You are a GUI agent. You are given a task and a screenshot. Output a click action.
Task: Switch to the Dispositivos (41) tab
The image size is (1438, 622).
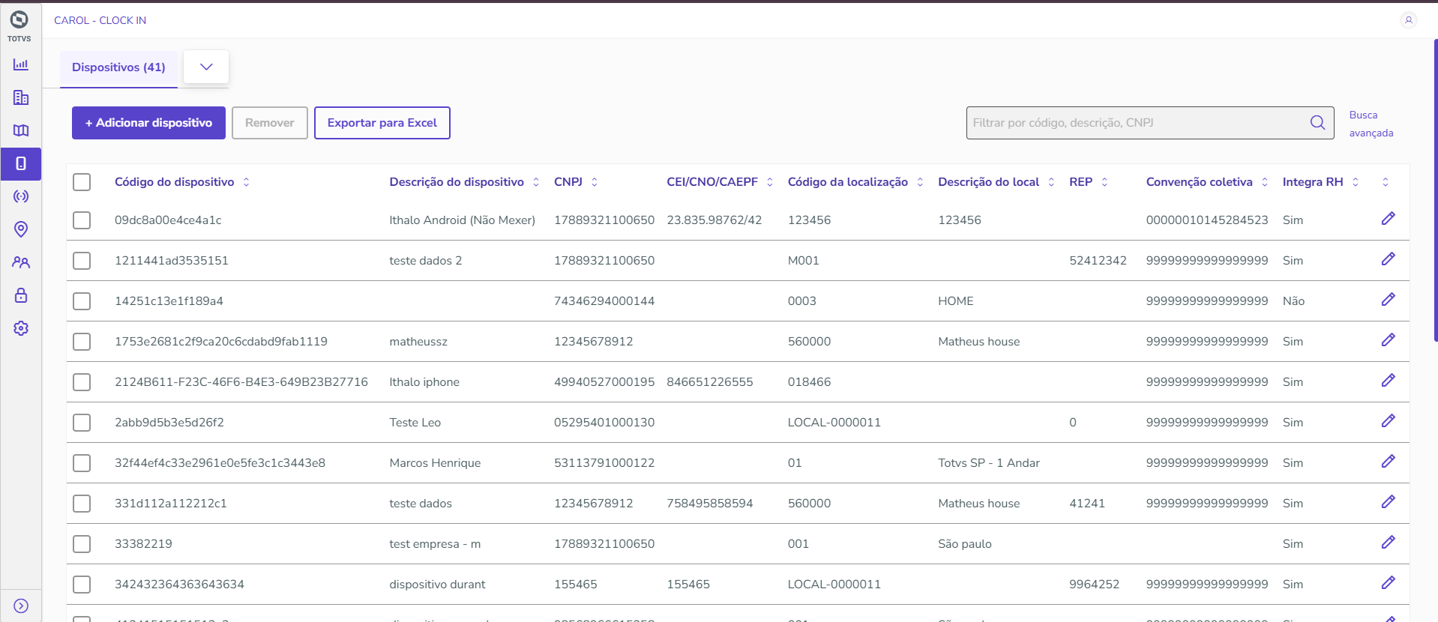(118, 67)
